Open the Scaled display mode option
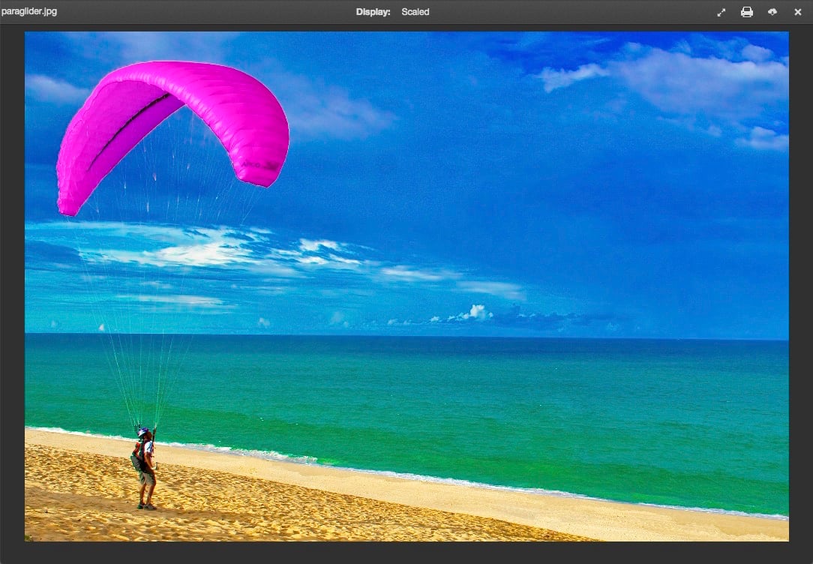 [415, 12]
